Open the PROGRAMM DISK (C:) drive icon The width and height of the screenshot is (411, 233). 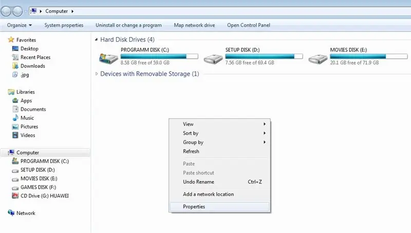108,58
